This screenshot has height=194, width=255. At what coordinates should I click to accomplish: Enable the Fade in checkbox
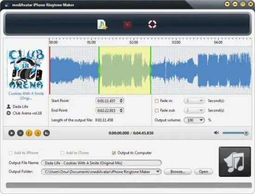(157, 101)
